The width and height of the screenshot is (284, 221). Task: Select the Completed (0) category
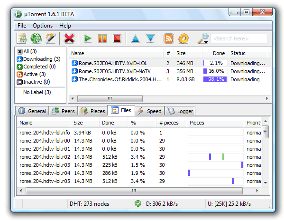36,67
